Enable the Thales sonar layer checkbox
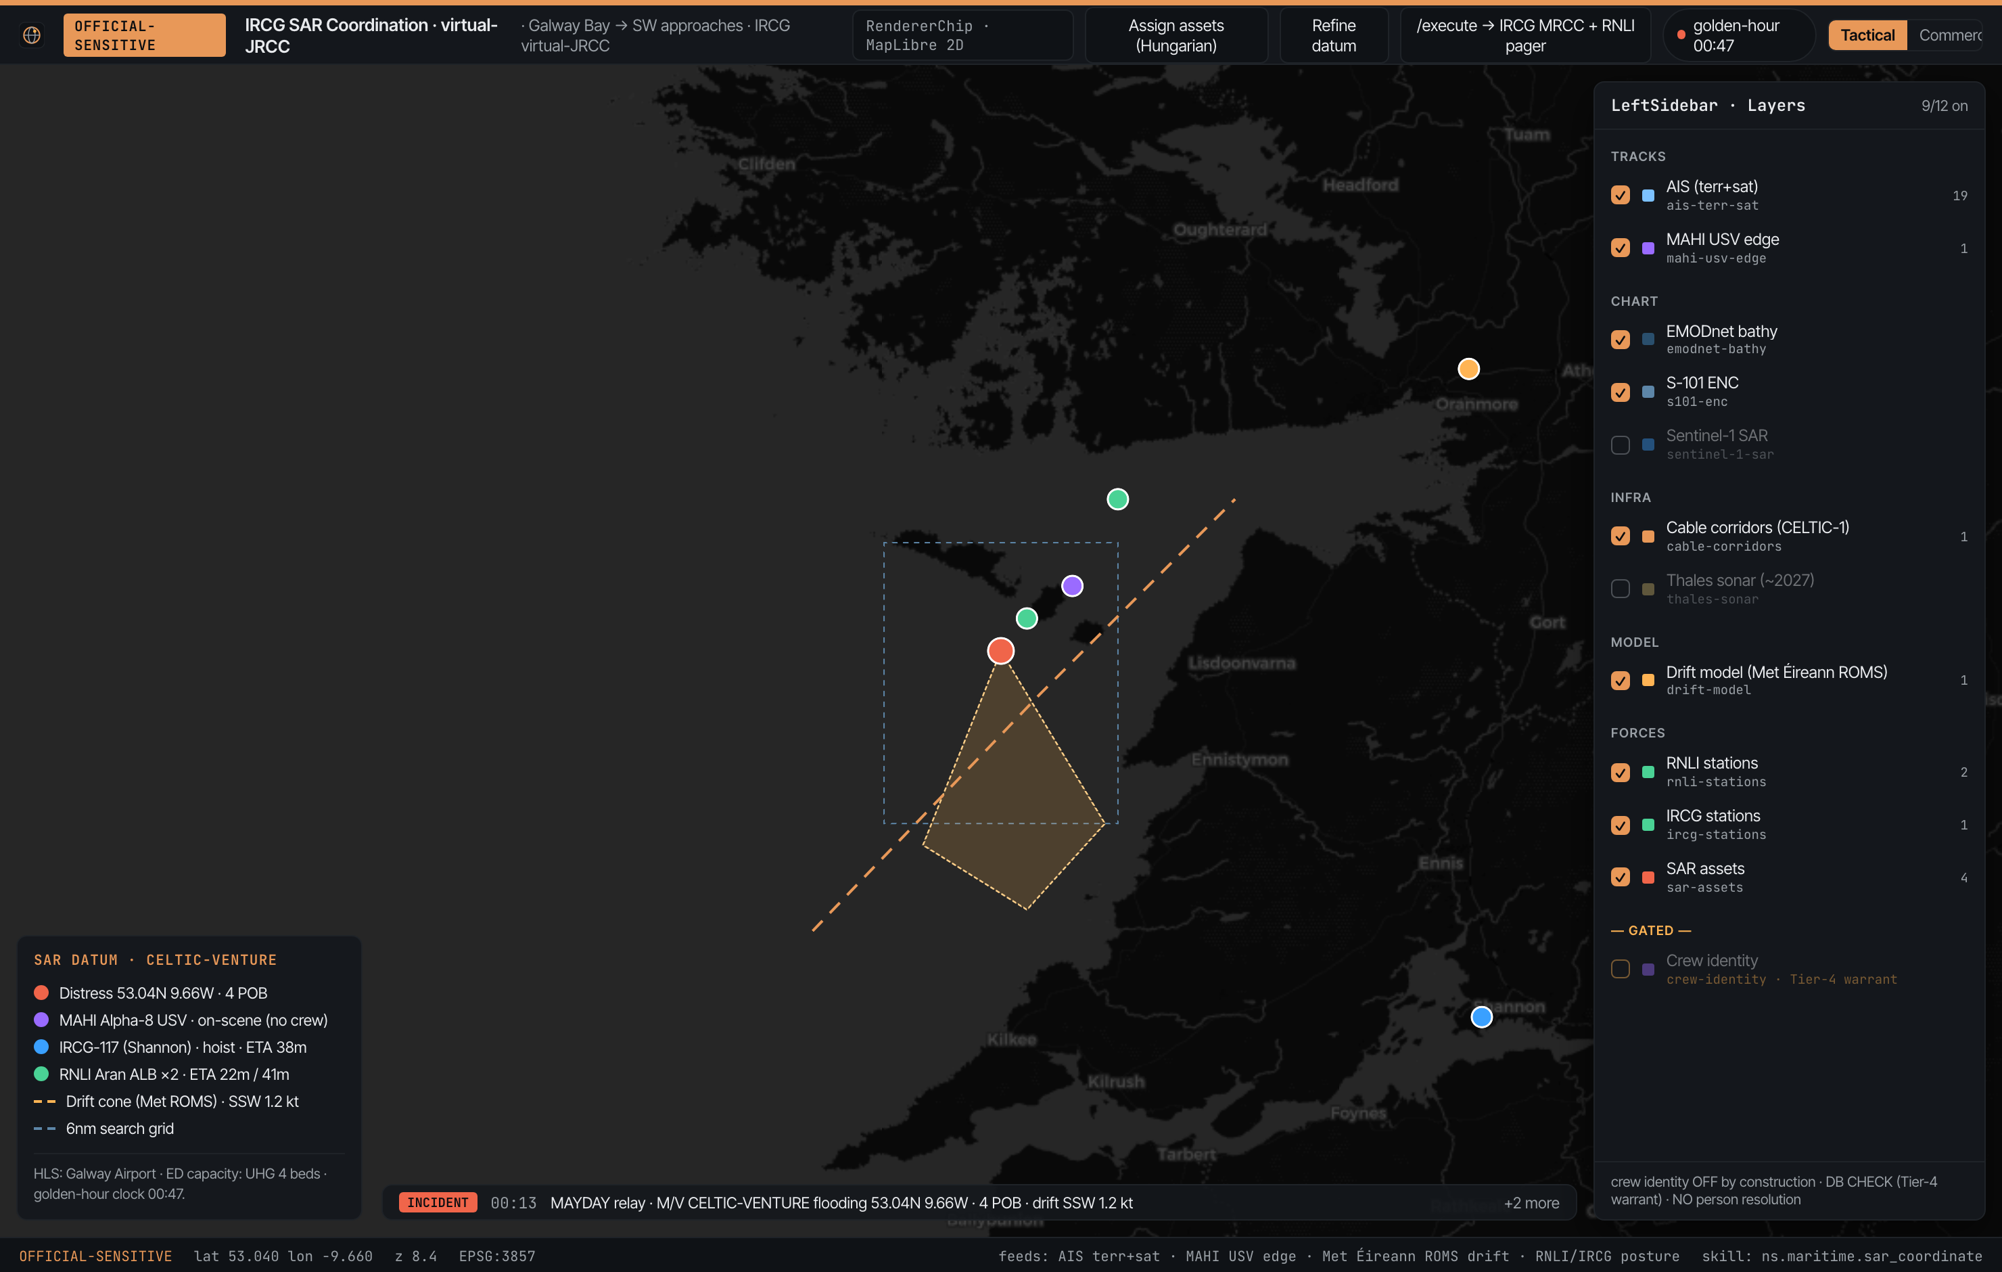 (1620, 589)
